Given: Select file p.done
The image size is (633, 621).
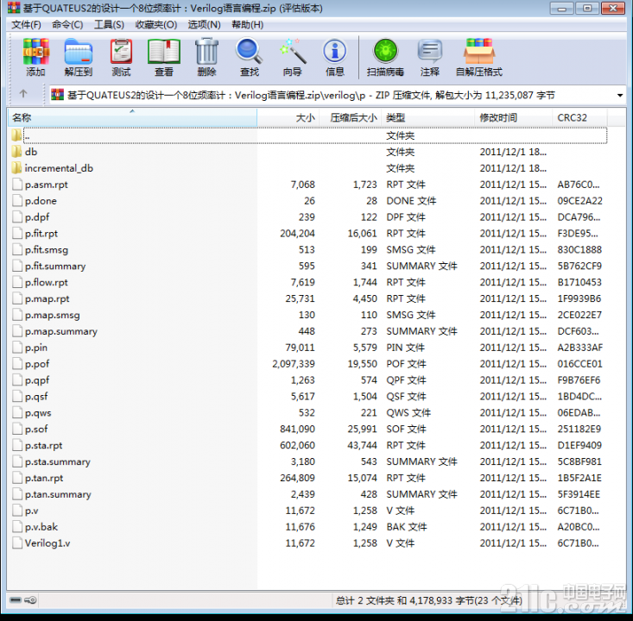Looking at the screenshot, I should pyautogui.click(x=41, y=200).
